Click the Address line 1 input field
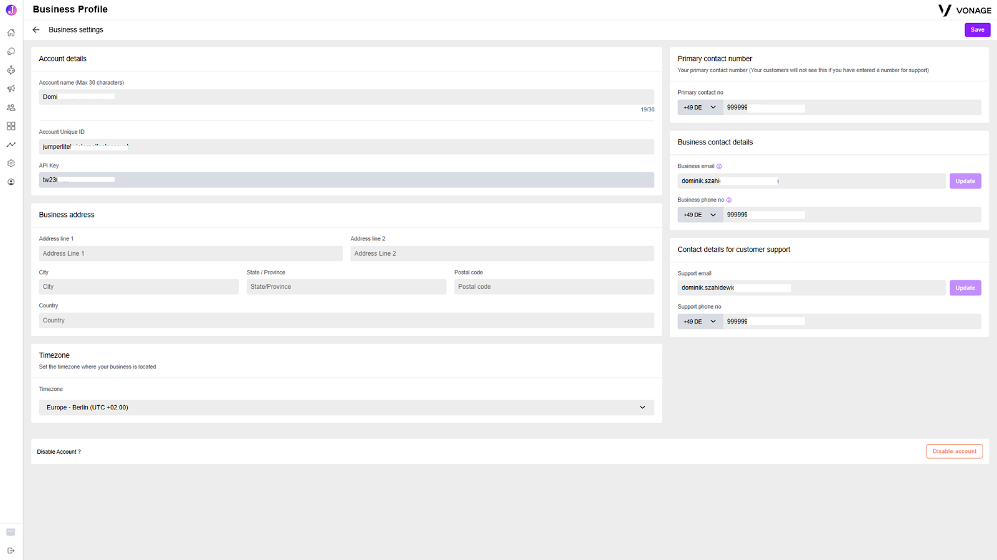The width and height of the screenshot is (997, 560). coord(191,253)
